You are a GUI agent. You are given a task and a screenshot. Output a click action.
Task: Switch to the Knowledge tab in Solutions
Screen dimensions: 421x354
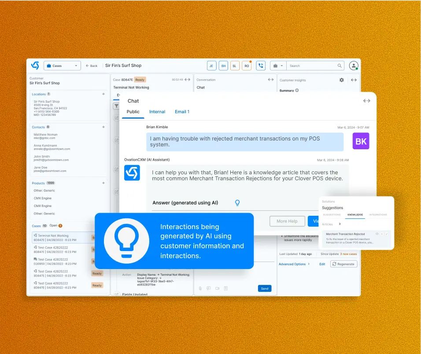[x=355, y=215]
